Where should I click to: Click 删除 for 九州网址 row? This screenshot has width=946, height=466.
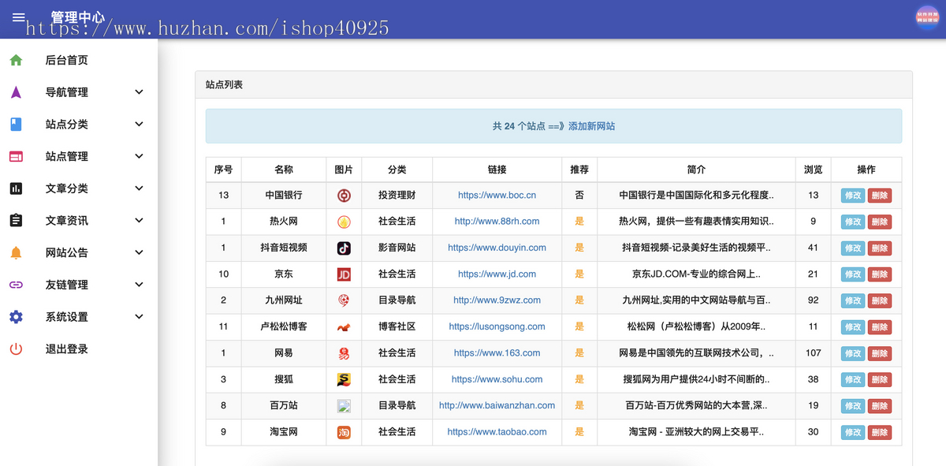[880, 301]
